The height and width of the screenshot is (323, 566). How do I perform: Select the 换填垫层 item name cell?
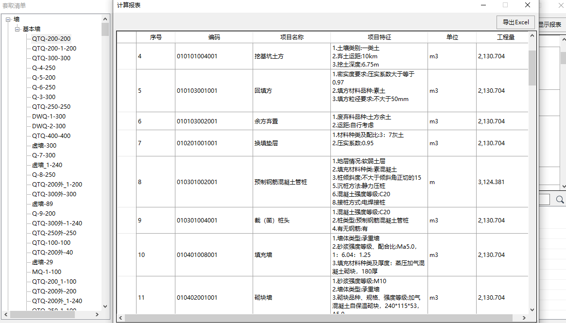pyautogui.click(x=292, y=143)
